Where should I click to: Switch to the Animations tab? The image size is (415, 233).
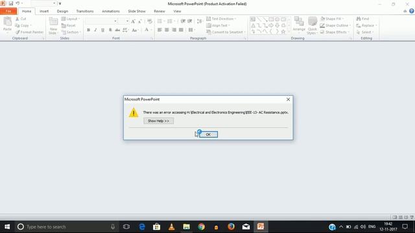[111, 11]
